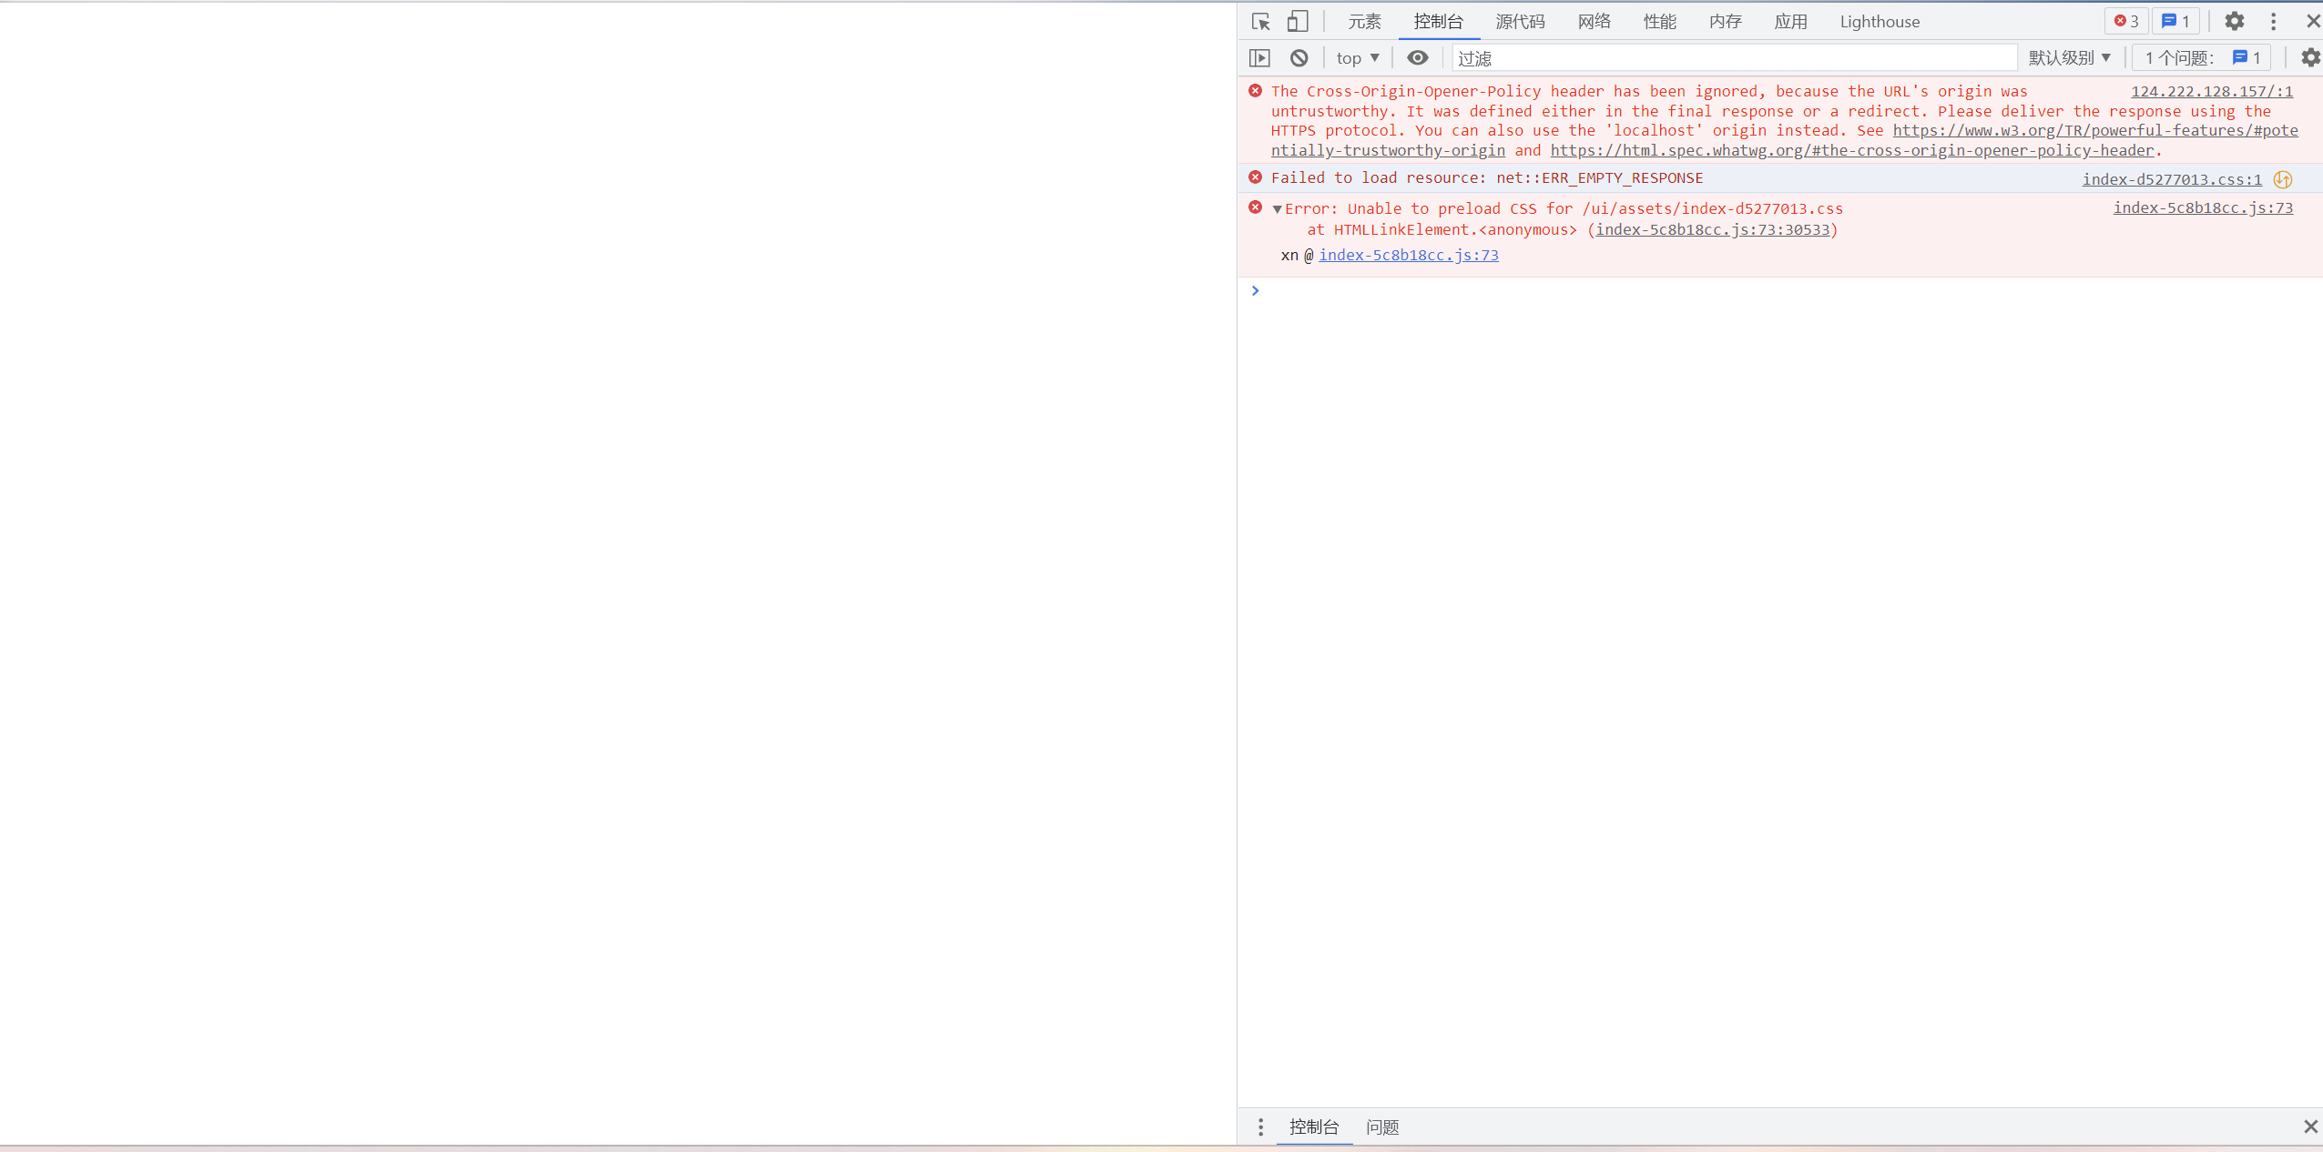Viewport: 2323px width, 1152px height.
Task: Open the 元素 tab
Action: point(1364,22)
